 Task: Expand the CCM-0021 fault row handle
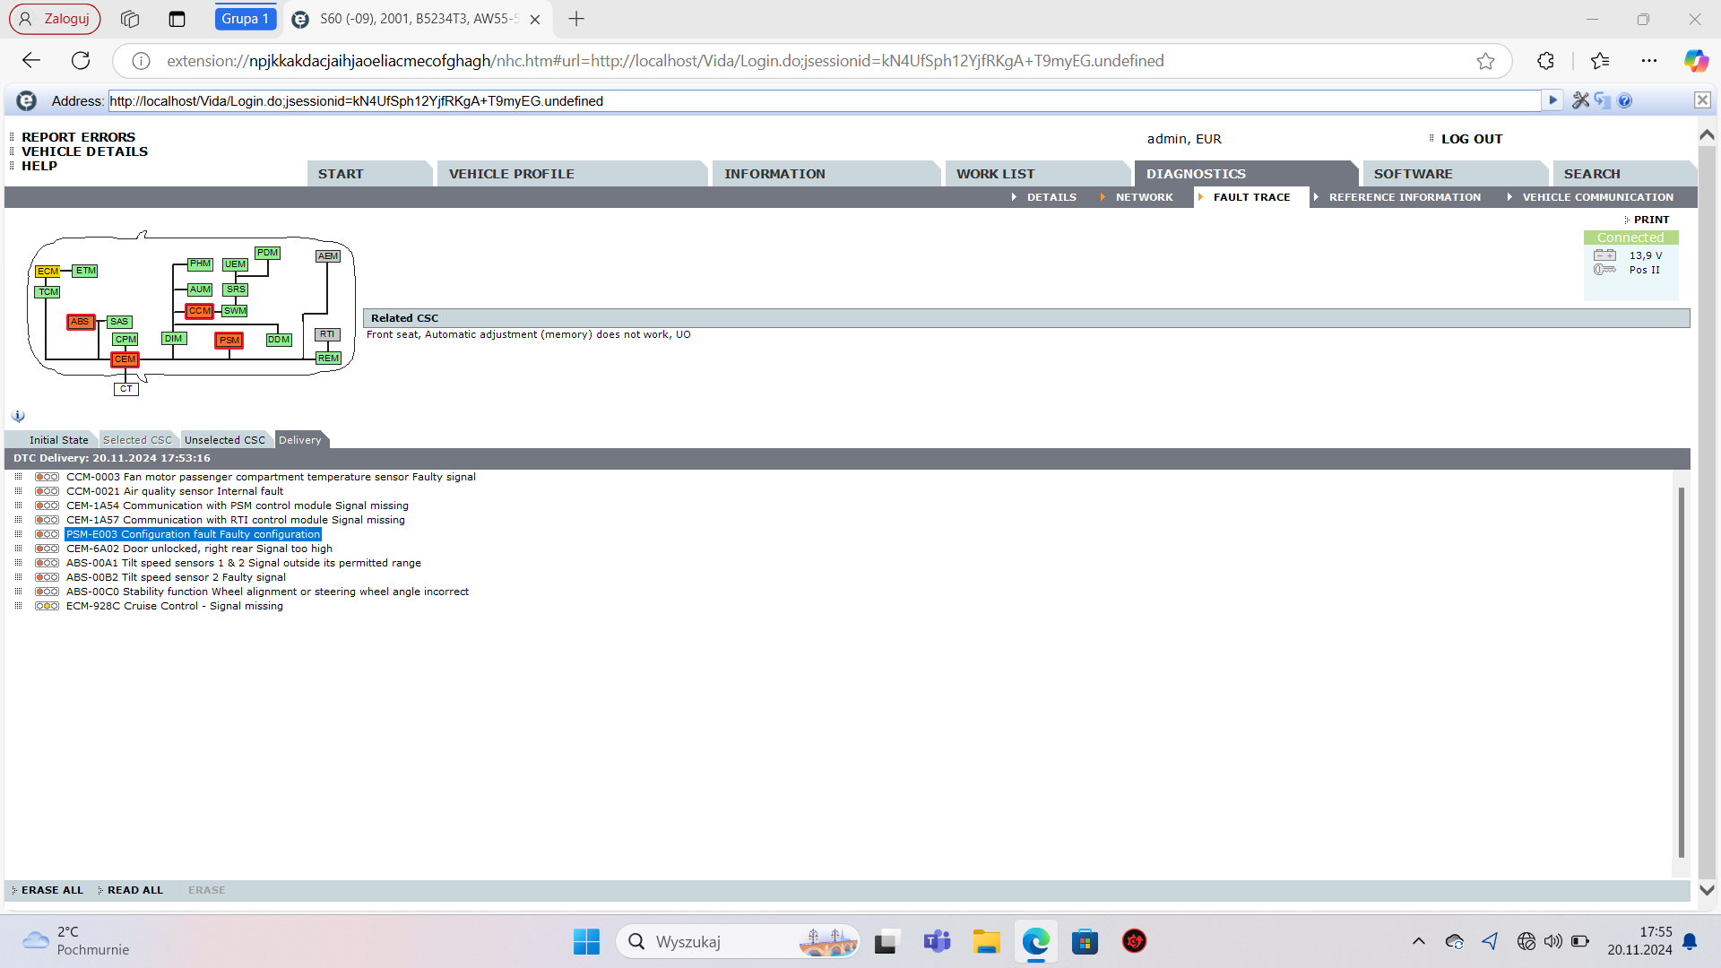click(x=18, y=491)
